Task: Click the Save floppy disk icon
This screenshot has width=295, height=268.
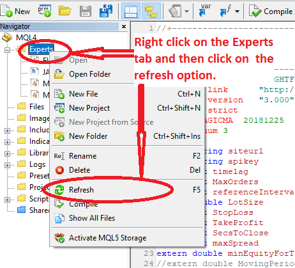Action: [x=86, y=11]
